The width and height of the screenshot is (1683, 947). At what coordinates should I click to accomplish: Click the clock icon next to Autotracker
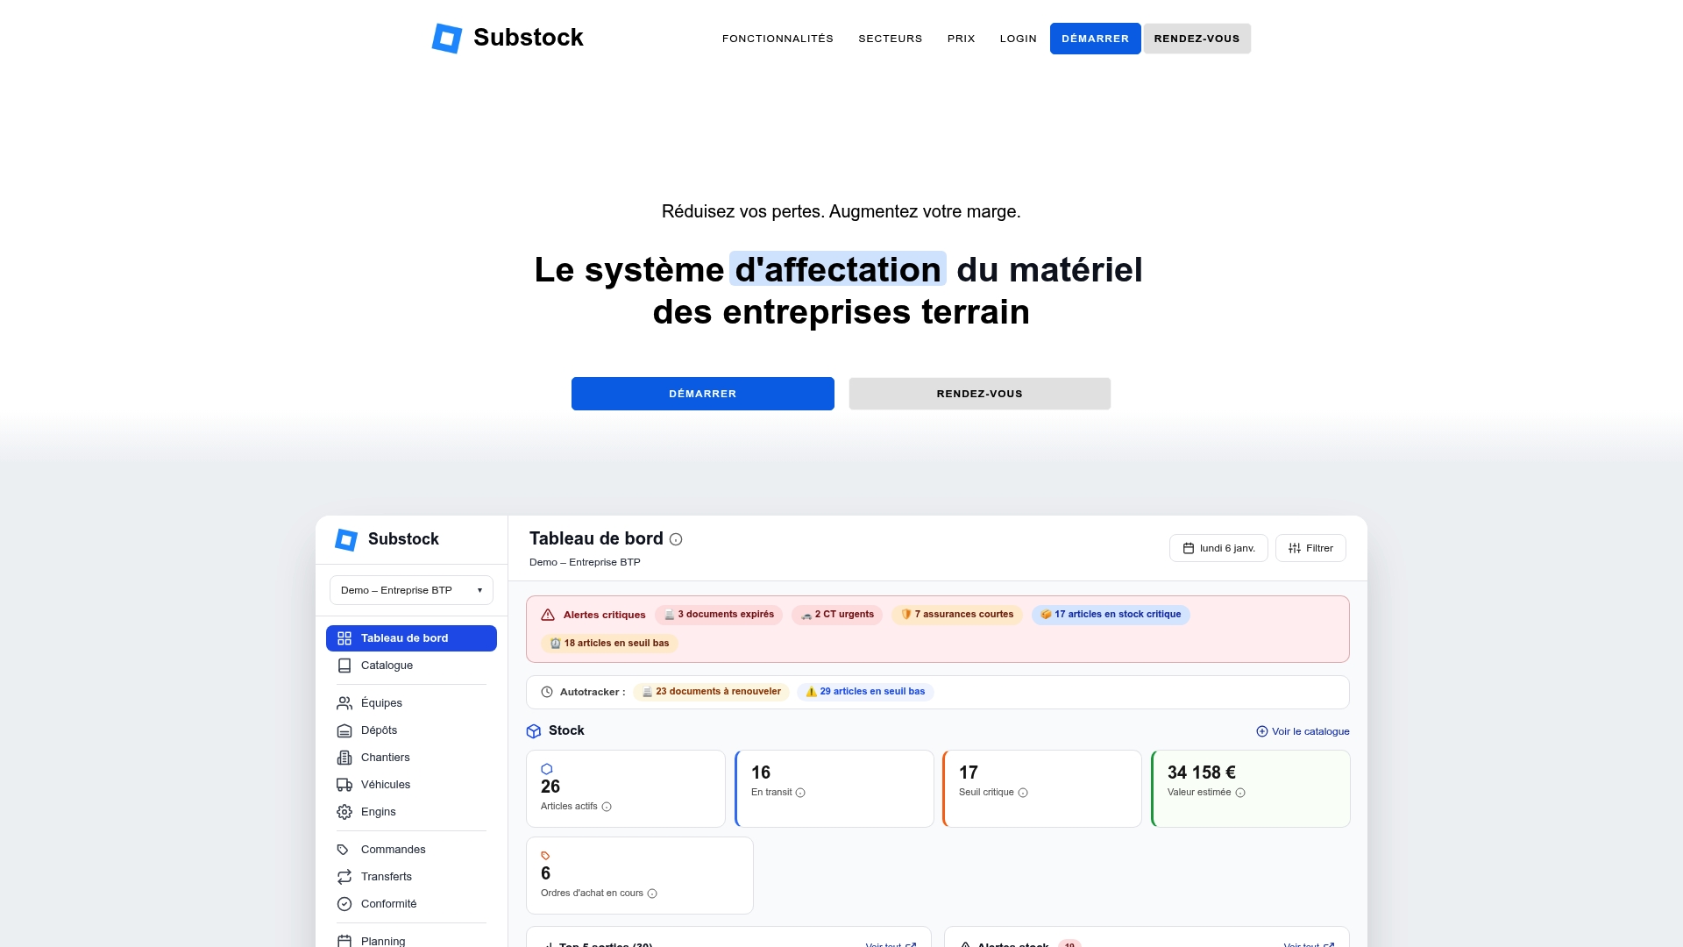click(x=547, y=692)
